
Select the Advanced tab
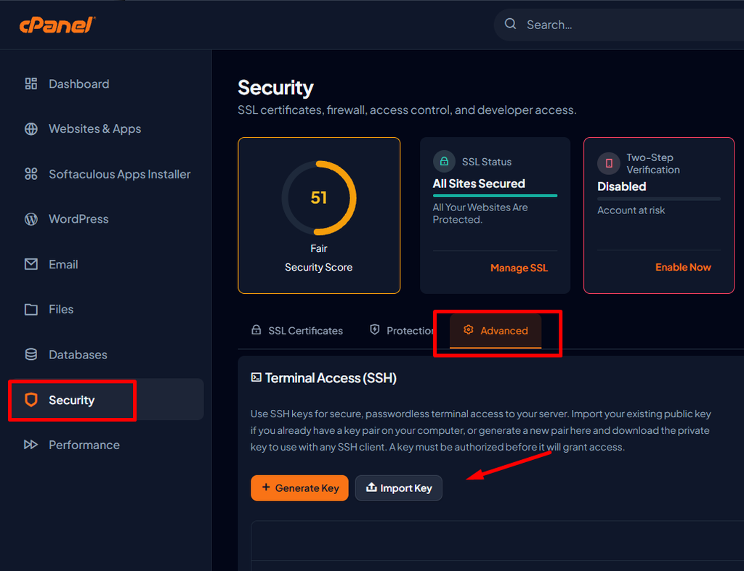point(496,330)
